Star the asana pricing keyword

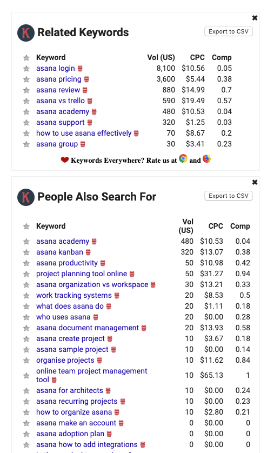26,79
